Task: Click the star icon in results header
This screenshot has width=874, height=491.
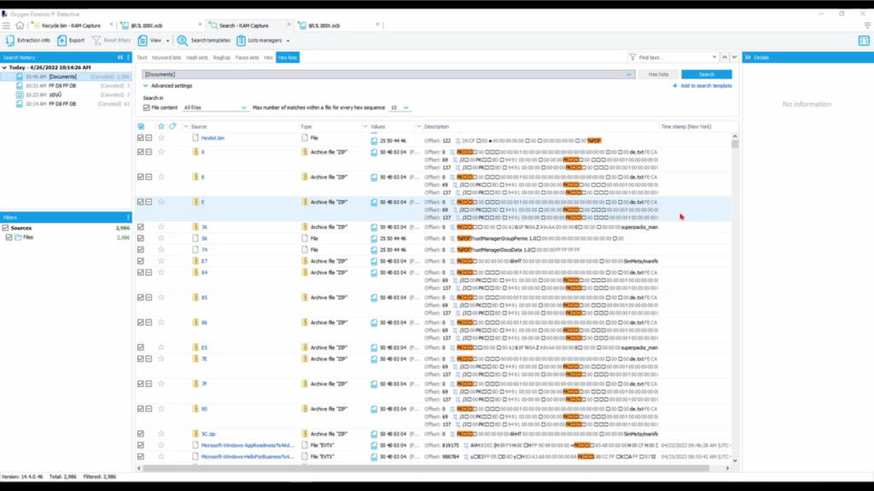Action: 160,125
